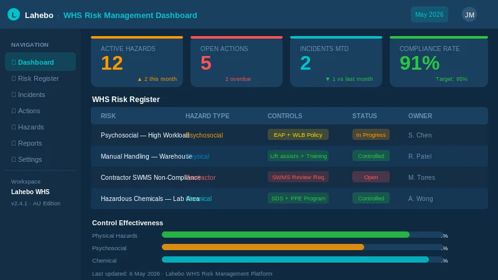
Task: Click the Last updated footer text
Action: (182, 274)
